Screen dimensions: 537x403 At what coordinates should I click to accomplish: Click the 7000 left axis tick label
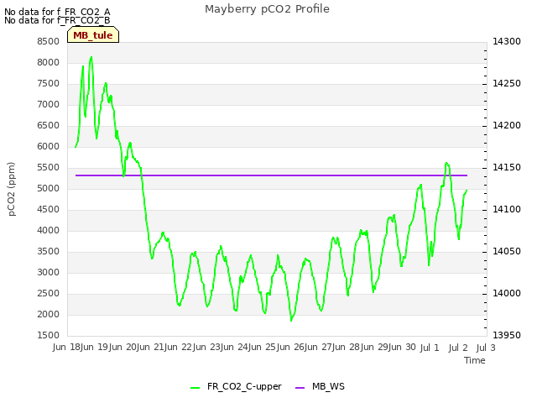tap(49, 104)
